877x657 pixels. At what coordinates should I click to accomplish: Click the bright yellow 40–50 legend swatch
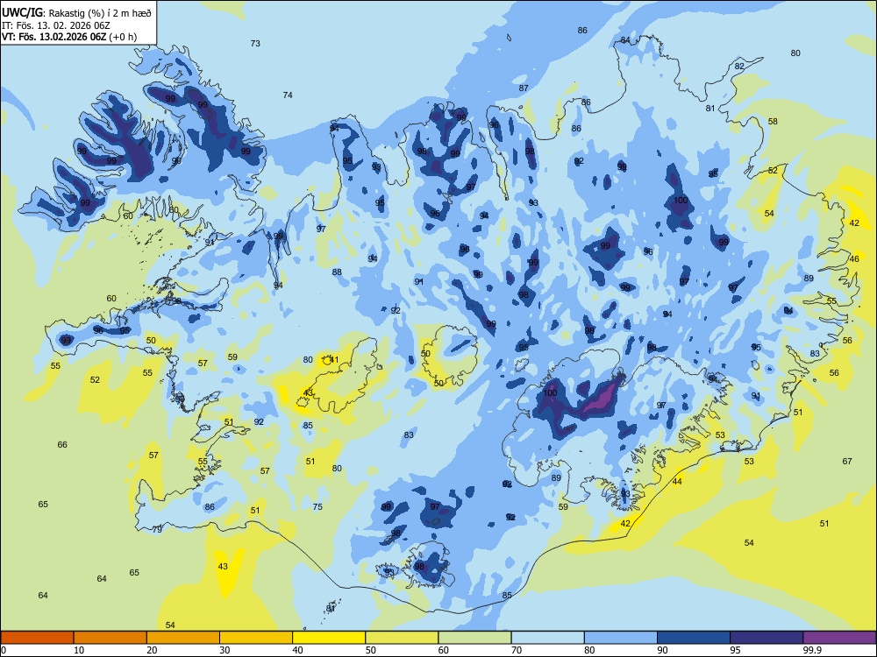[329, 638]
